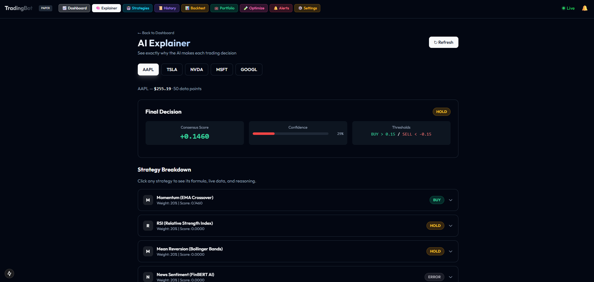Image resolution: width=594 pixels, height=282 pixels.
Task: Open the Optimize tool
Action: [254, 8]
